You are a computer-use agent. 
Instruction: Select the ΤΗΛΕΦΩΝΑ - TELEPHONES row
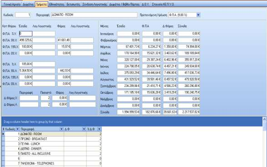point(52,163)
